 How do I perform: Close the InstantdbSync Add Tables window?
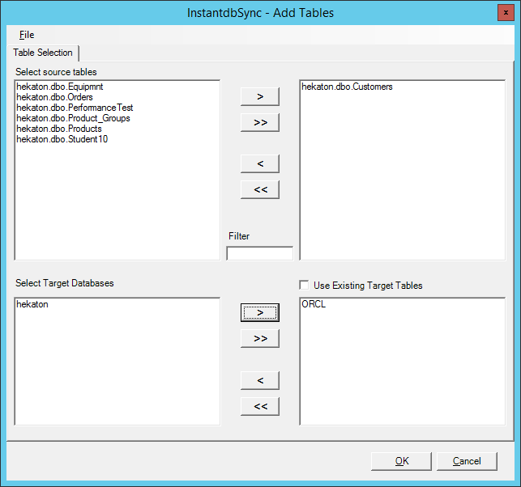pos(506,13)
